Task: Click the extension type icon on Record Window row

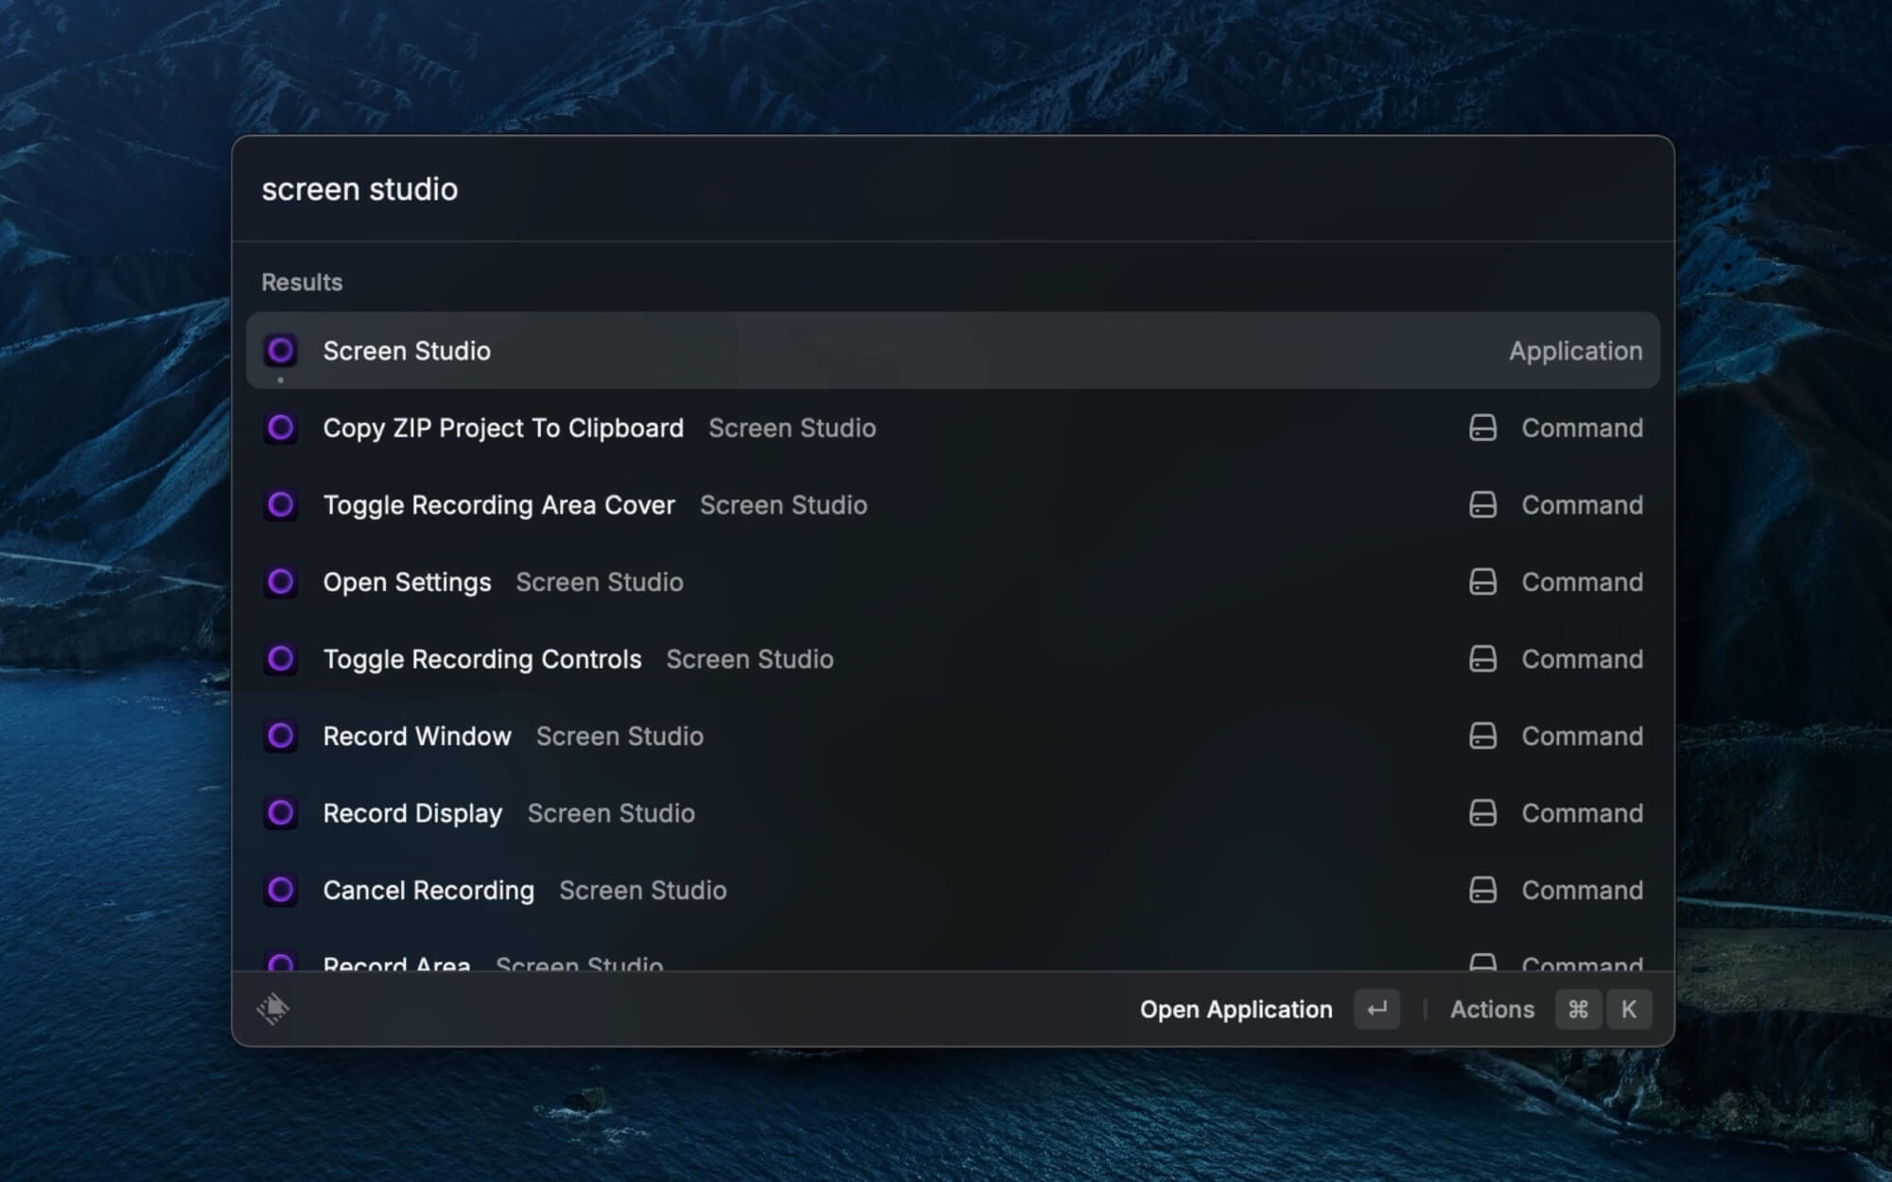Action: point(1482,737)
